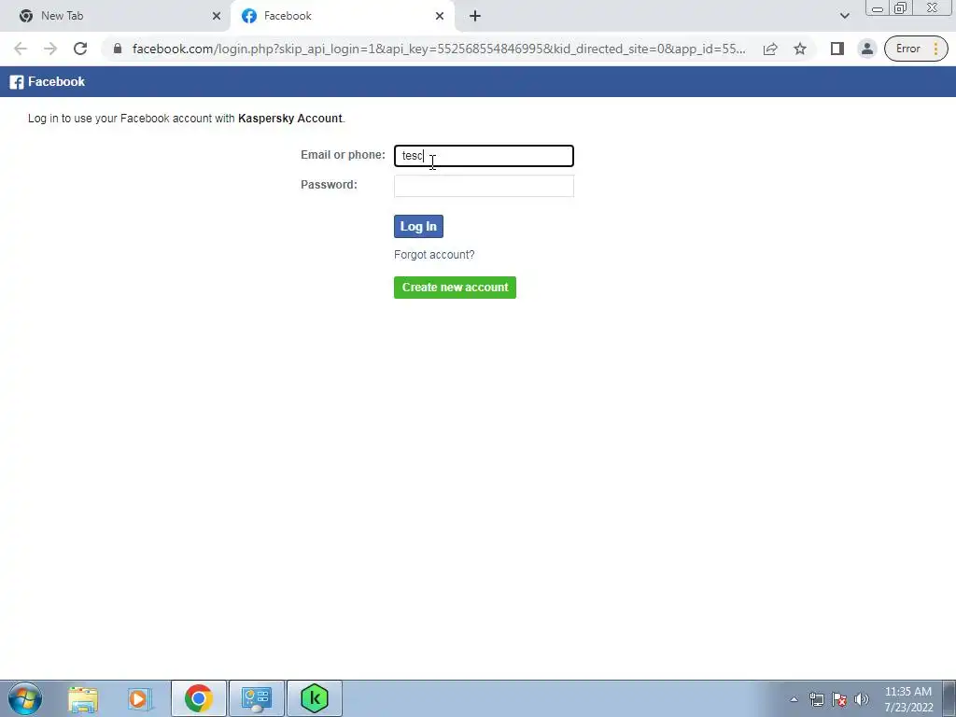Select the Facebook browser tab
Screen dimensions: 956x717
(342, 16)
